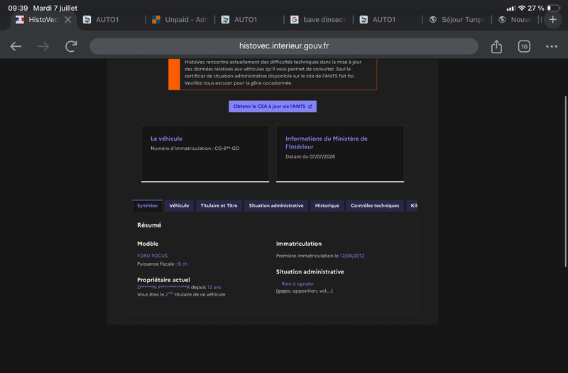This screenshot has height=373, width=568.
Task: Switch to the Unpaid browser tab
Action: point(180,20)
